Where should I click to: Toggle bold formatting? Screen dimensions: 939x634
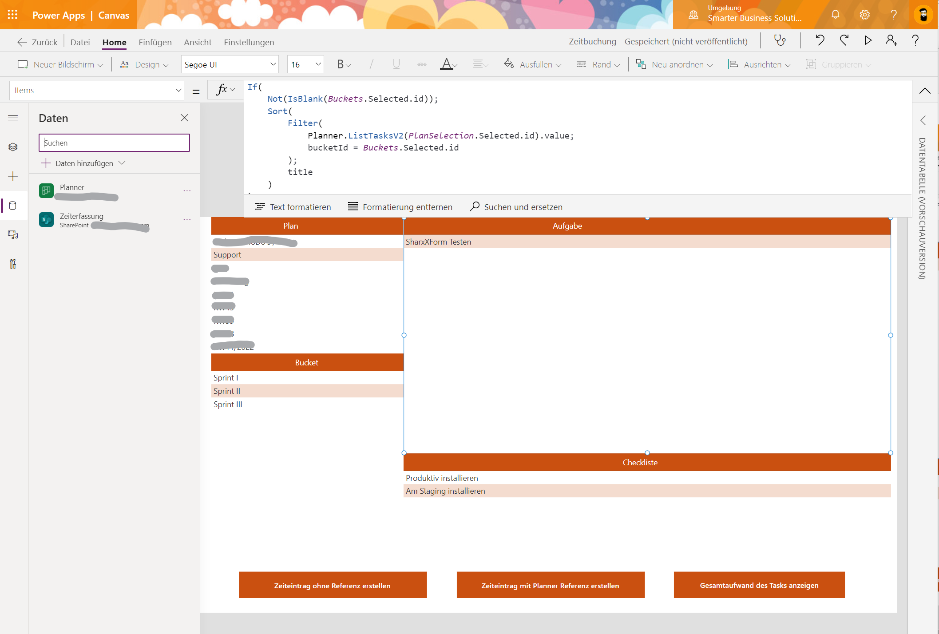340,64
